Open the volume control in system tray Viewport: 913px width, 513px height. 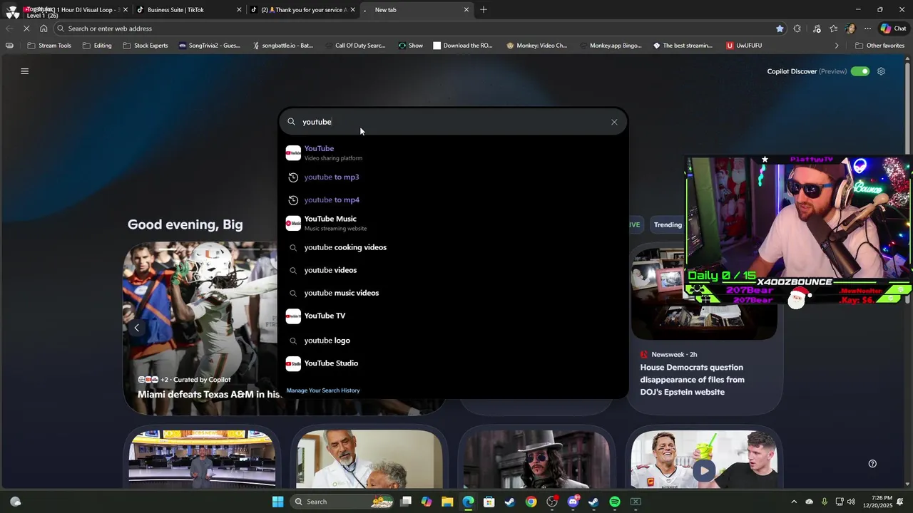pyautogui.click(x=851, y=502)
